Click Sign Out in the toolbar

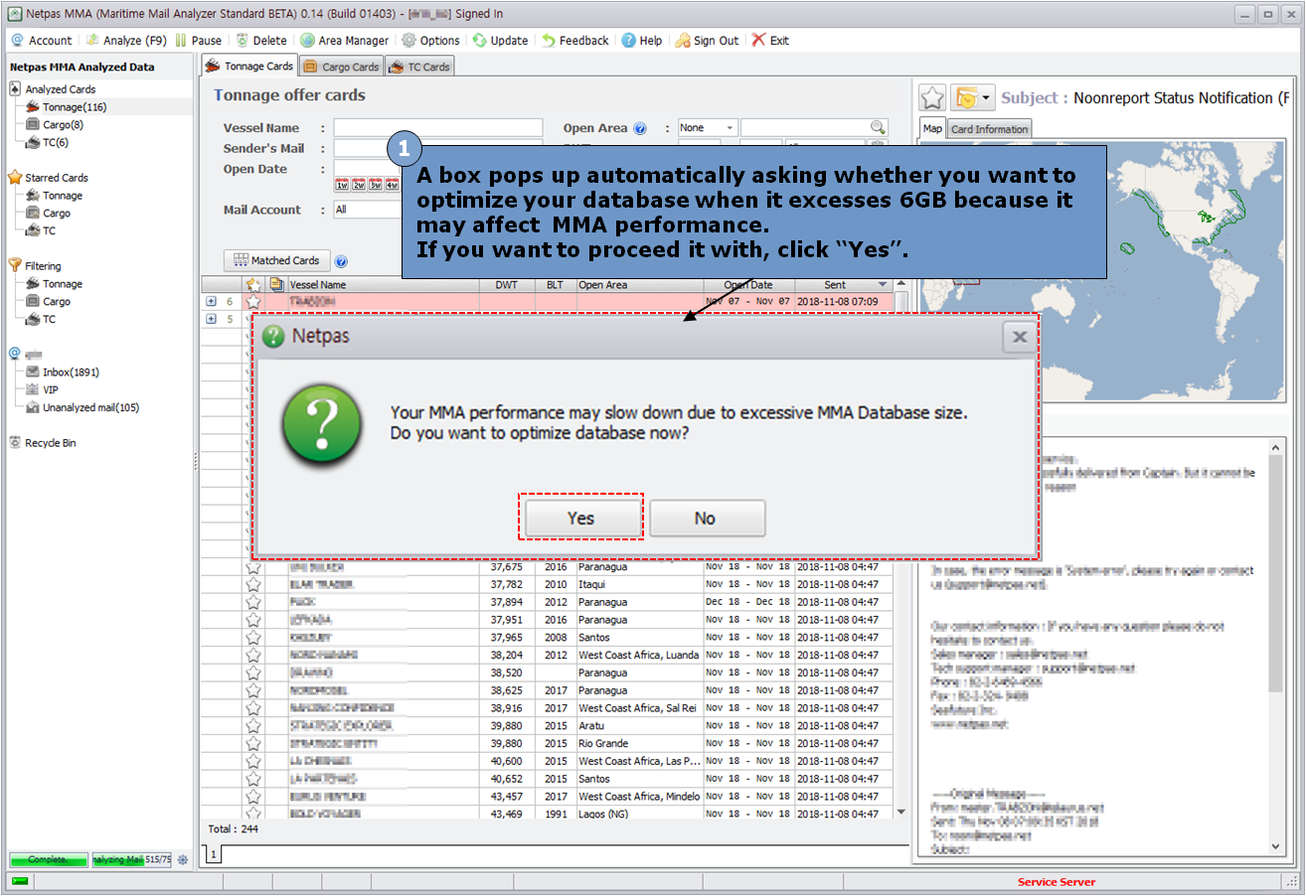[x=706, y=41]
